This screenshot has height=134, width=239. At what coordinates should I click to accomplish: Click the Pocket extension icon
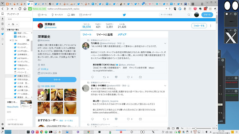pos(195,9)
